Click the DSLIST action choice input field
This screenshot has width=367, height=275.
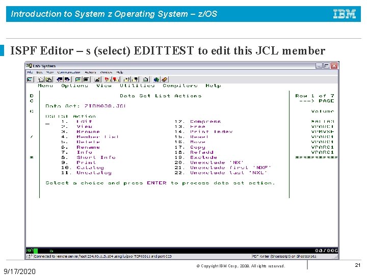[47, 122]
